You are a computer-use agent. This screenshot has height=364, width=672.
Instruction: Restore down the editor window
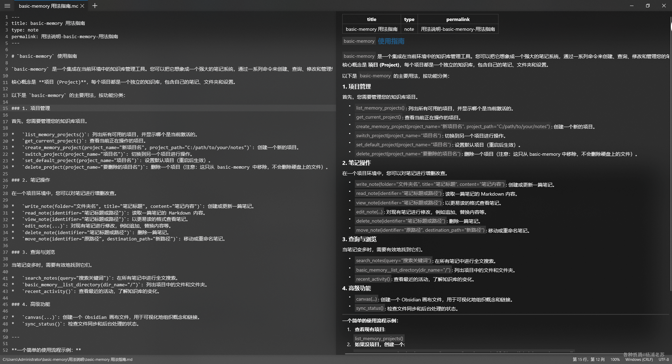click(x=648, y=6)
